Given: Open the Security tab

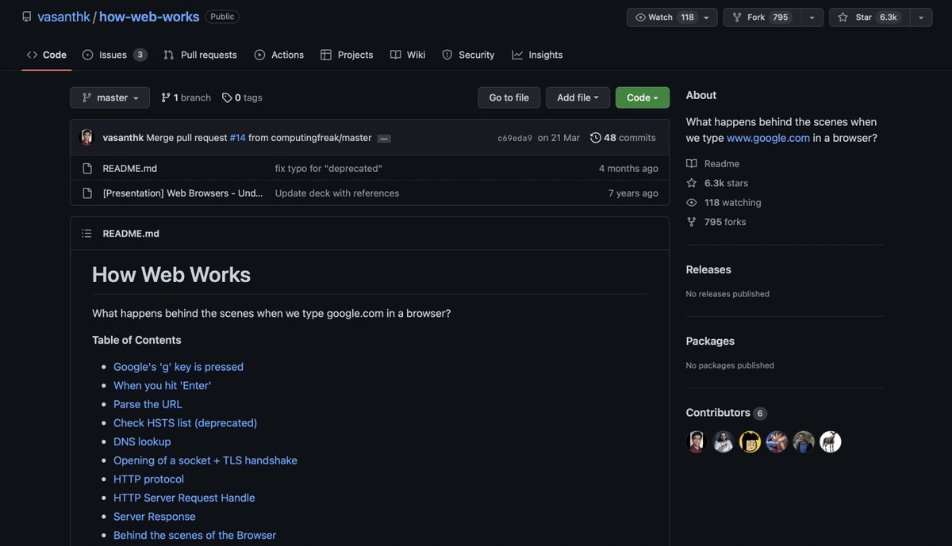Looking at the screenshot, I should coord(468,55).
